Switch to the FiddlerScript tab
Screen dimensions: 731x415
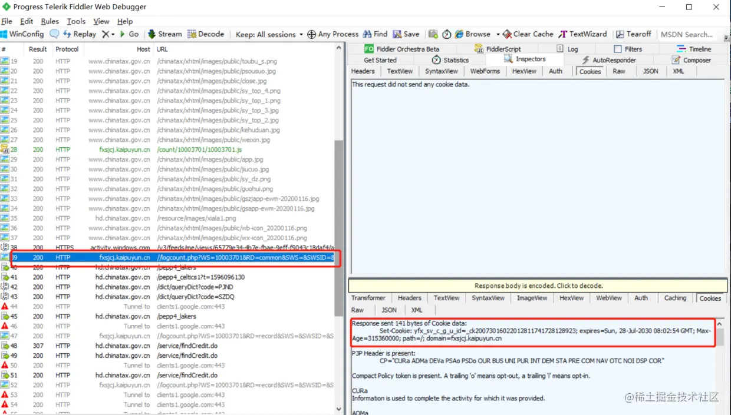click(498, 49)
